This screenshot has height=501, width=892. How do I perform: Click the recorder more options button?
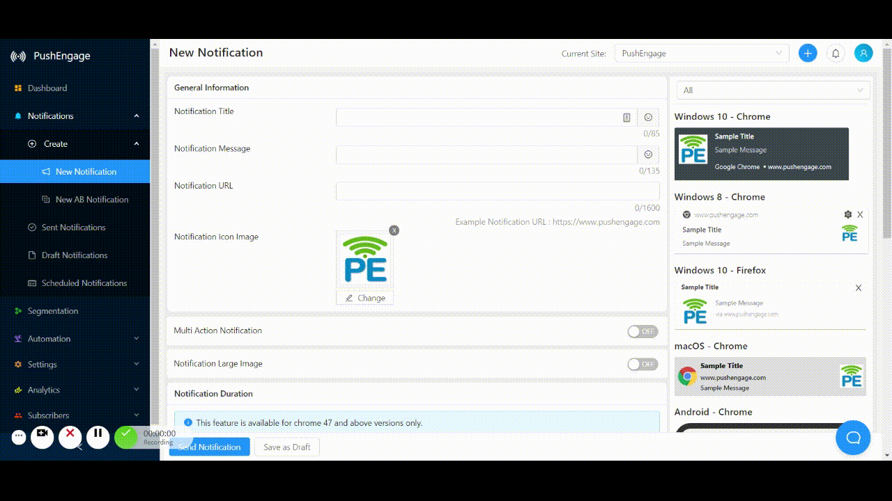[x=19, y=437]
